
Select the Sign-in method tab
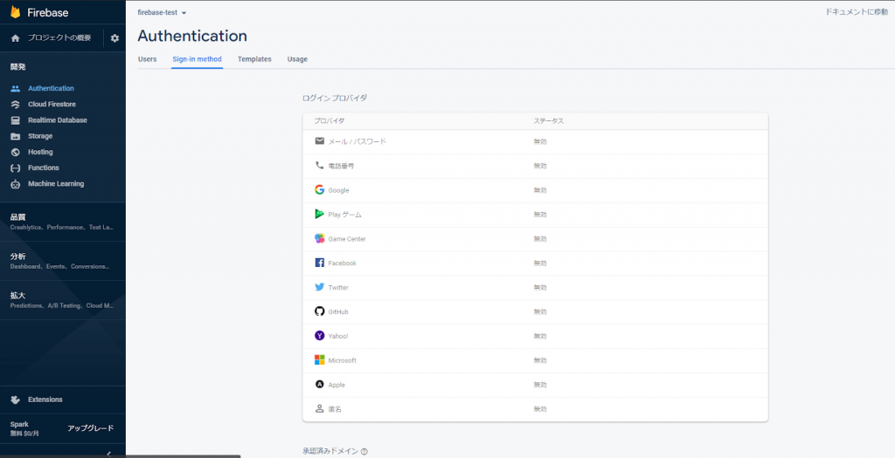pyautogui.click(x=197, y=59)
